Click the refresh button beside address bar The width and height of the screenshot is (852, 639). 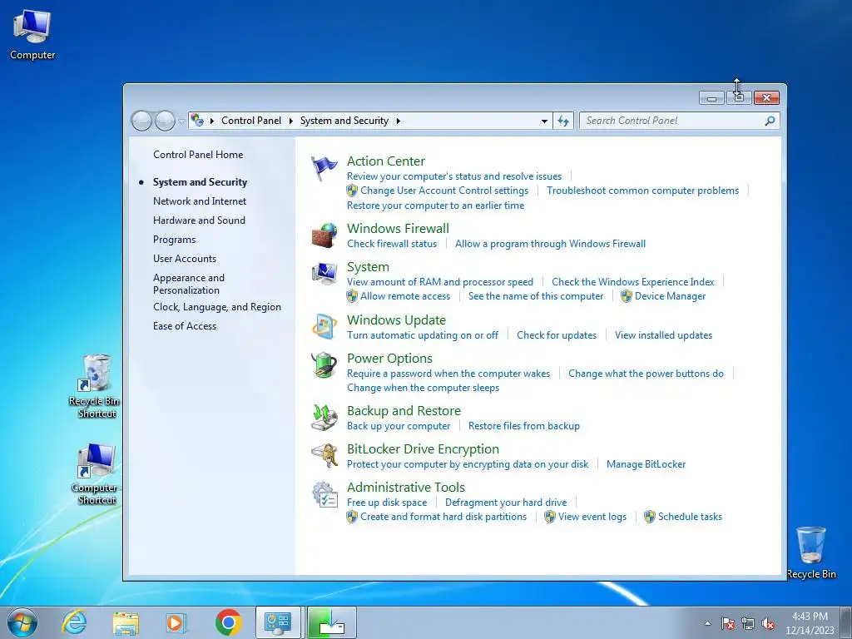[x=563, y=121]
